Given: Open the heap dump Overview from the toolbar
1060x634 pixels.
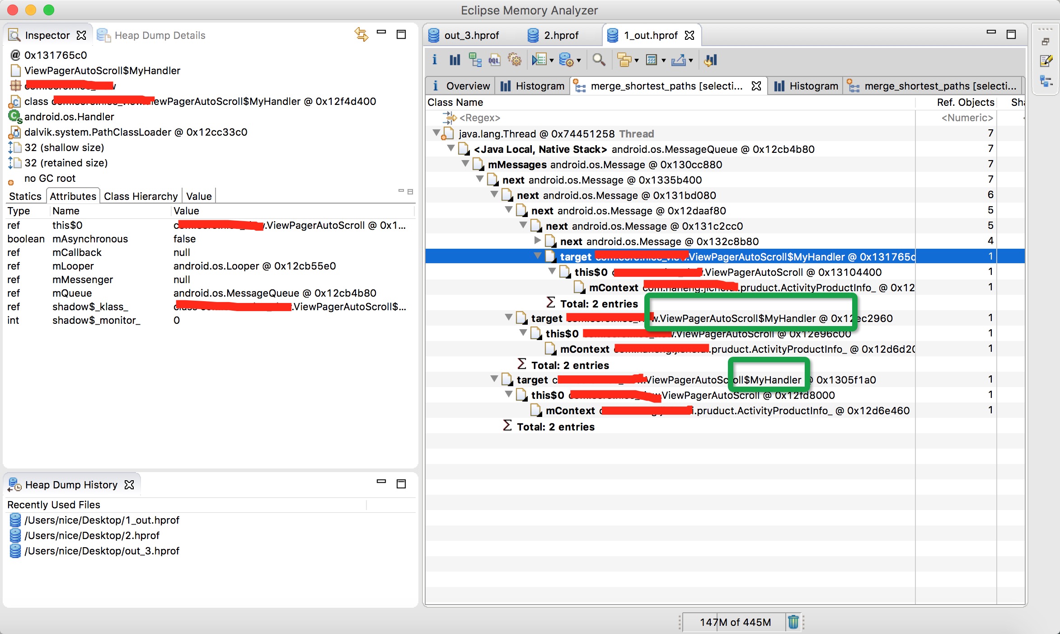Looking at the screenshot, I should coord(435,60).
